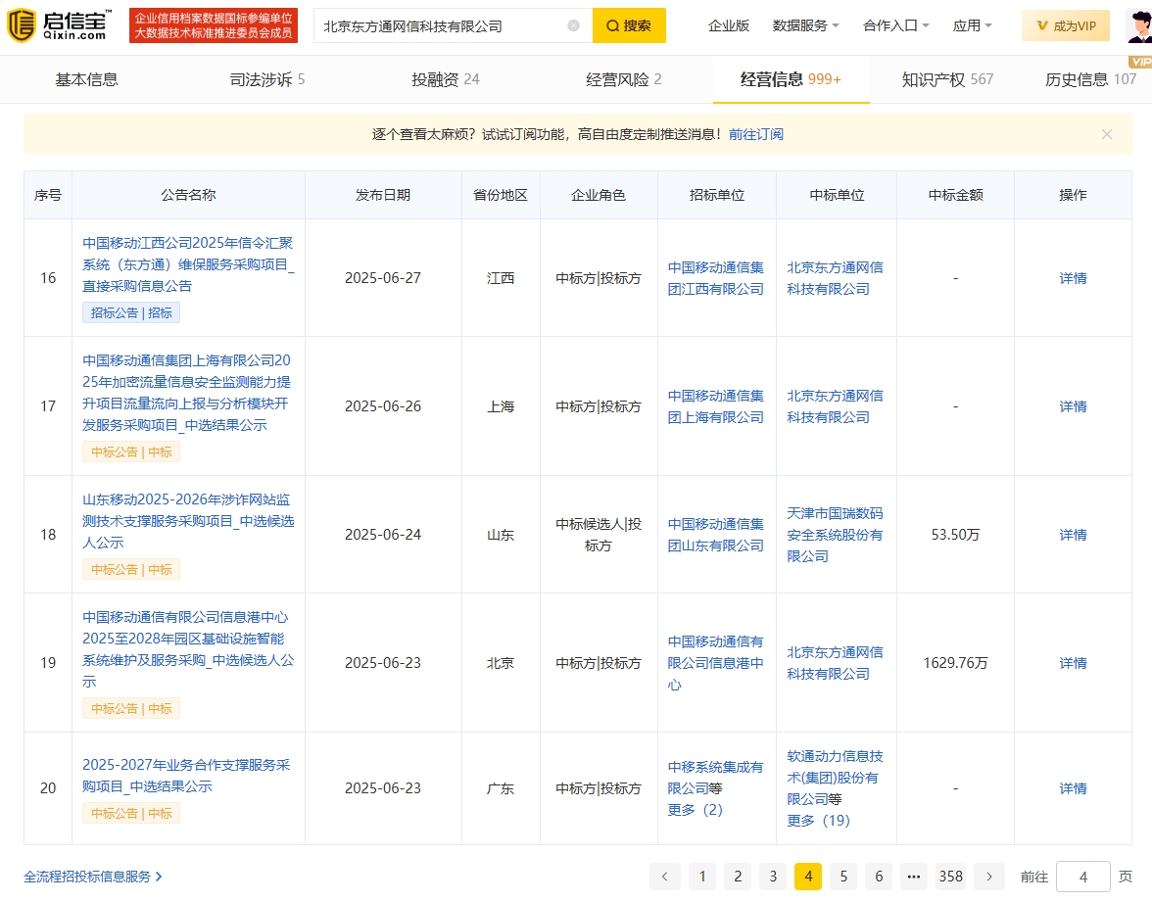Click the red 企业信用档案 badge
The width and height of the screenshot is (1152, 902).
point(214,25)
